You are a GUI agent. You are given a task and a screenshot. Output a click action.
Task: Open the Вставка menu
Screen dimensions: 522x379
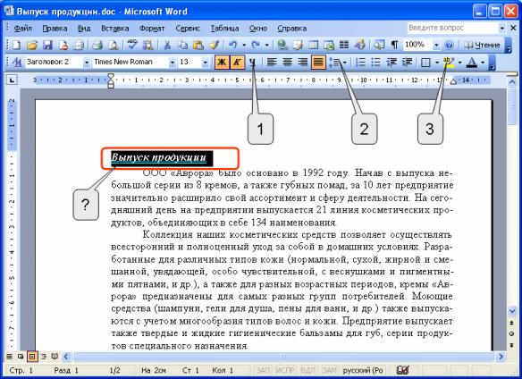point(114,29)
